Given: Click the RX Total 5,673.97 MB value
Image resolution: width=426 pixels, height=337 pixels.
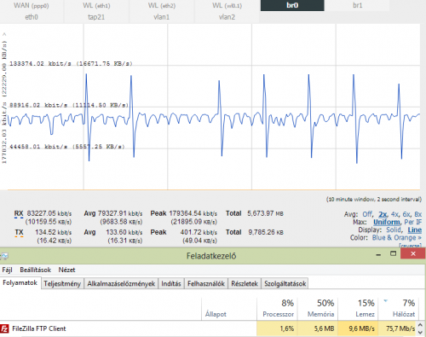Looking at the screenshot, I should 265,213.
